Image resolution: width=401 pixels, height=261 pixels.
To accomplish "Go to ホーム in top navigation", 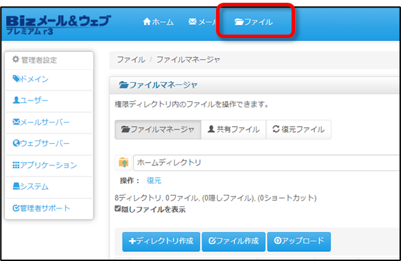I will point(159,22).
